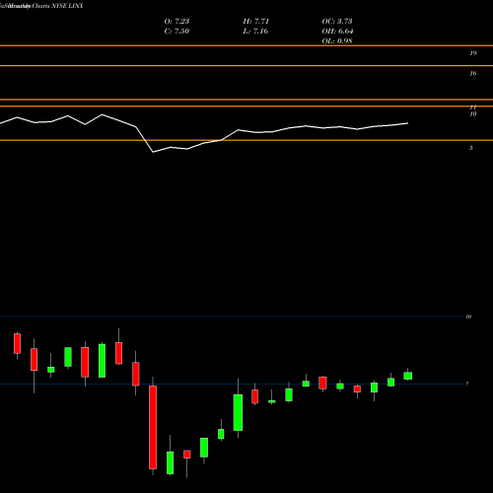Click the 'Charts NYSE LINX' chart title
This screenshot has height=493, width=493.
pyautogui.click(x=57, y=6)
